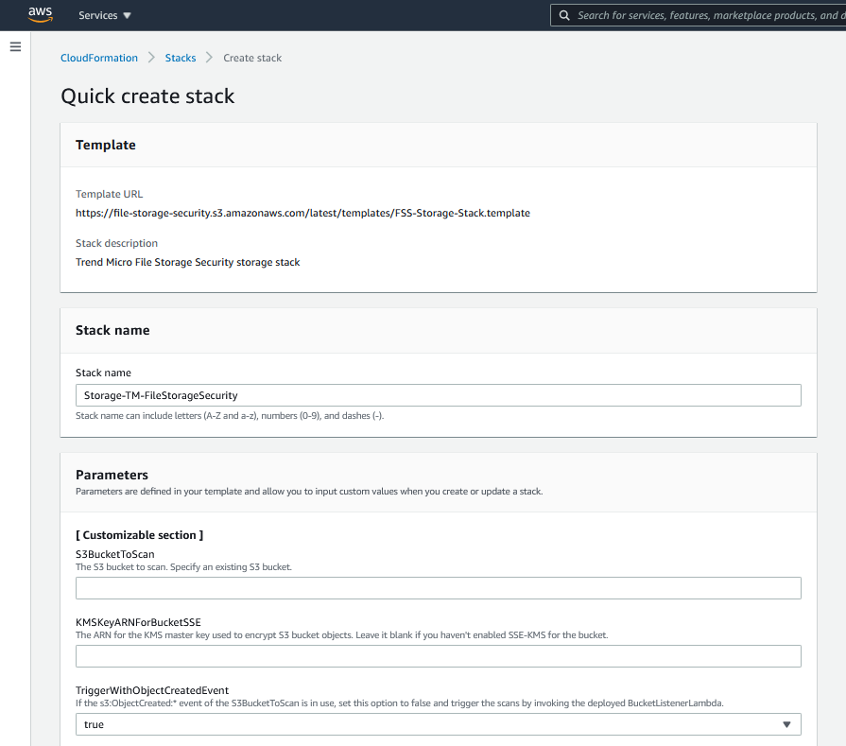The image size is (846, 746).
Task: Click the Trend Micro stack description text
Action: pyautogui.click(x=187, y=262)
